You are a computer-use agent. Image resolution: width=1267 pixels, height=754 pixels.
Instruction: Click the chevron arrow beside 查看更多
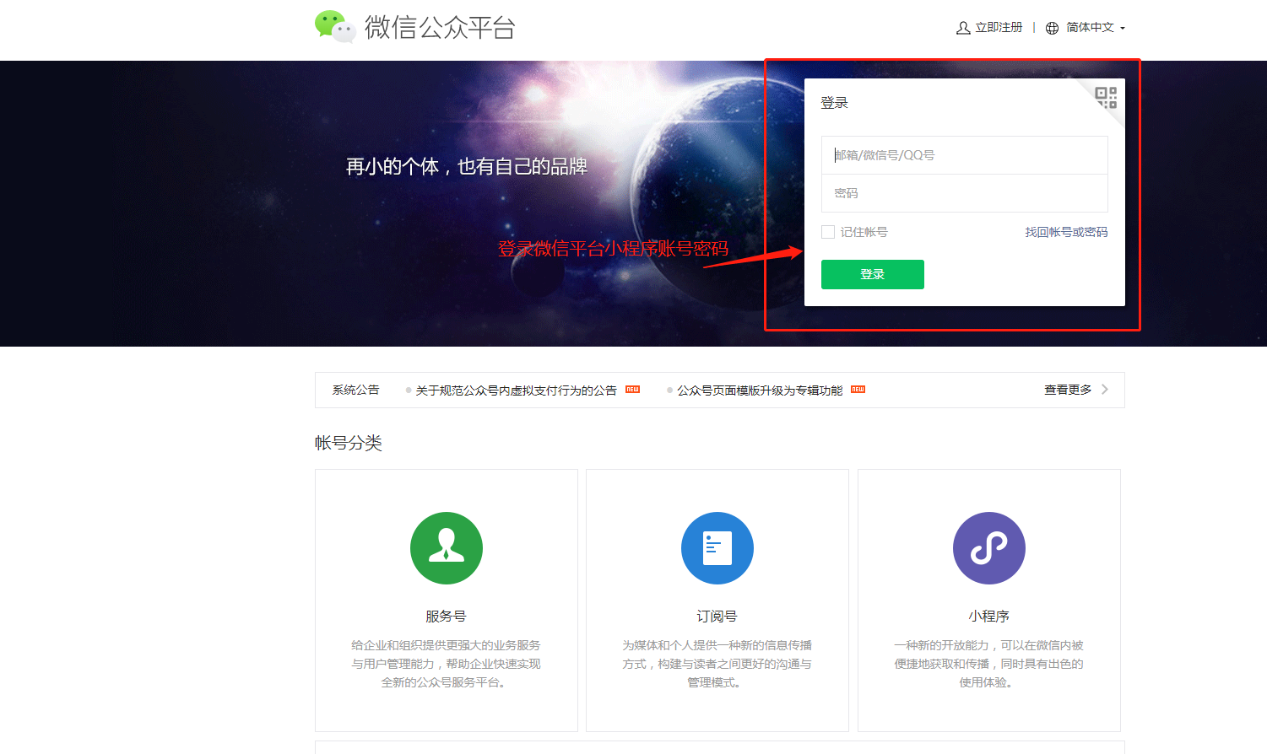[x=1105, y=390]
